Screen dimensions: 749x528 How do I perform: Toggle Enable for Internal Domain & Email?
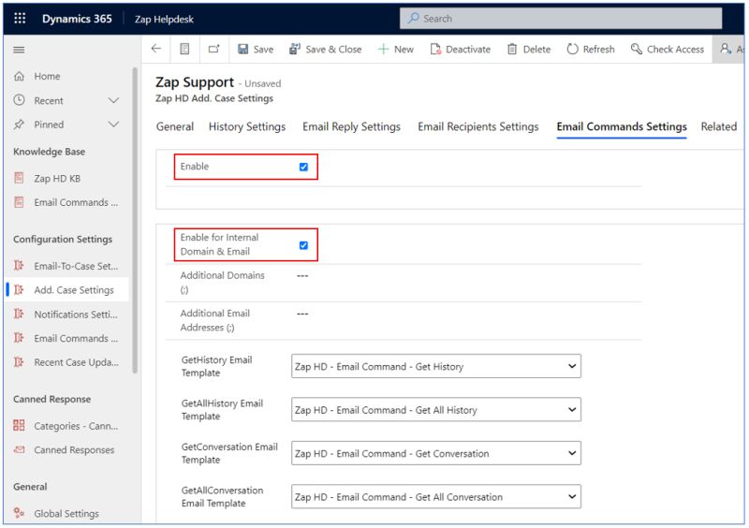pos(303,245)
